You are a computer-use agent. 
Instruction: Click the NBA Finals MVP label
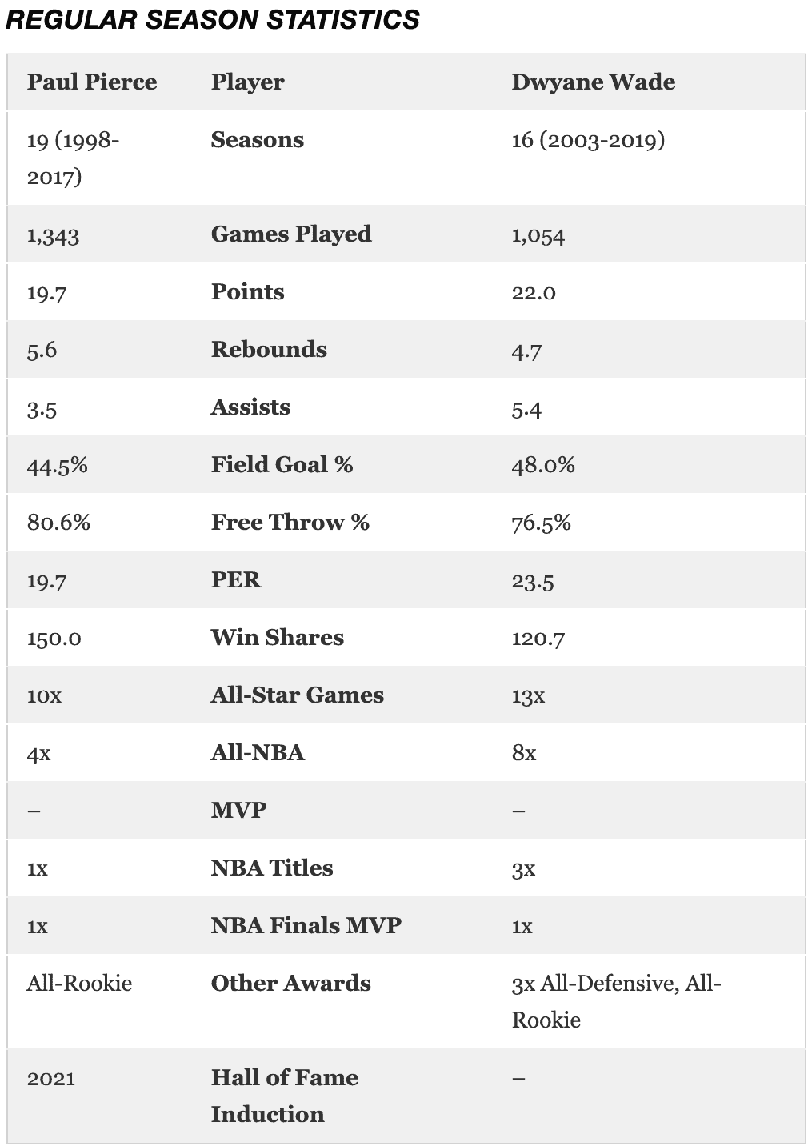[x=306, y=926]
